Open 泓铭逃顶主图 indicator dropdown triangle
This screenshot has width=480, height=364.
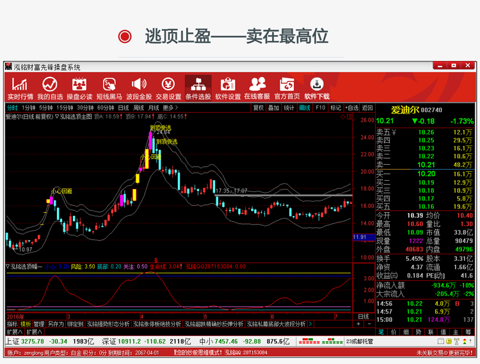(x=57, y=117)
